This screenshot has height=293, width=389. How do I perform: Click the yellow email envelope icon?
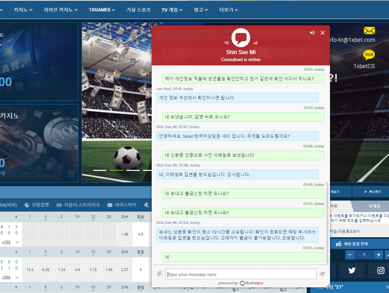(x=369, y=31)
